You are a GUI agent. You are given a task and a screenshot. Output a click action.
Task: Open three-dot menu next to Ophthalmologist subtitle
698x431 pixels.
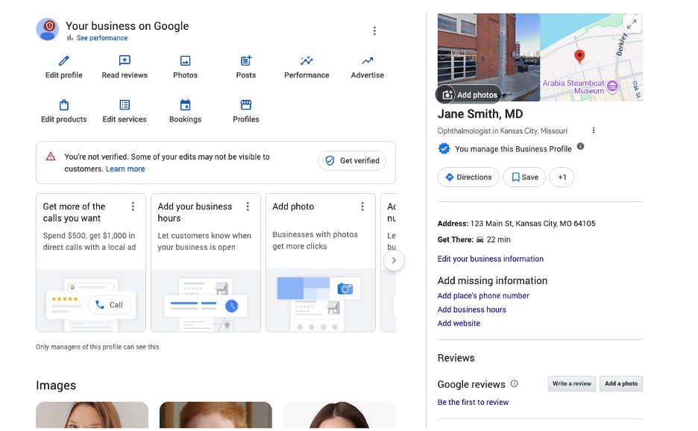coord(594,130)
